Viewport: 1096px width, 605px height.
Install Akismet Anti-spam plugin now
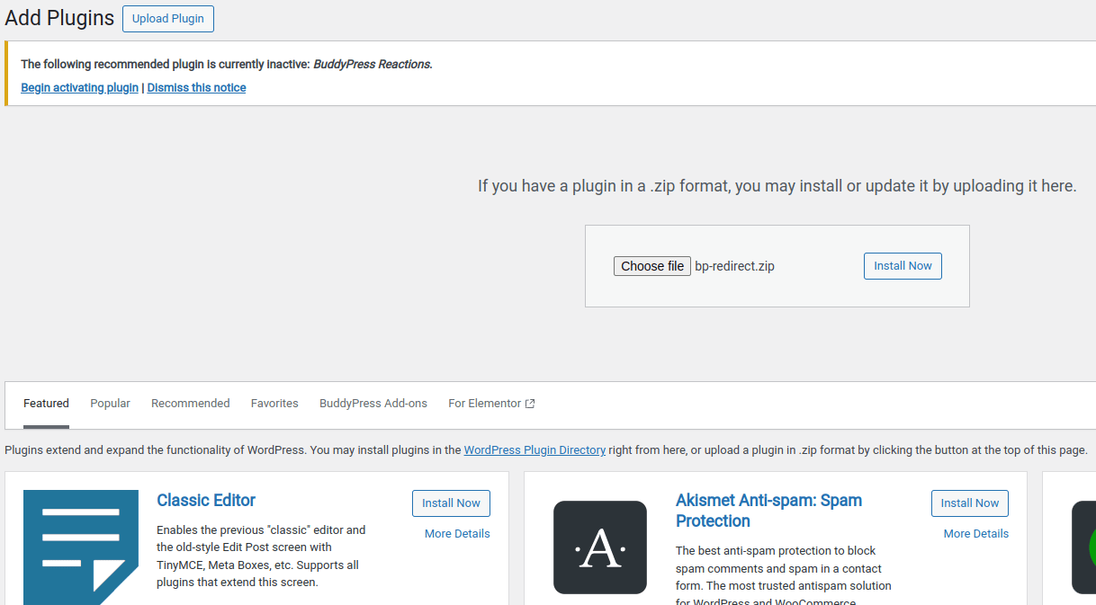click(x=969, y=503)
